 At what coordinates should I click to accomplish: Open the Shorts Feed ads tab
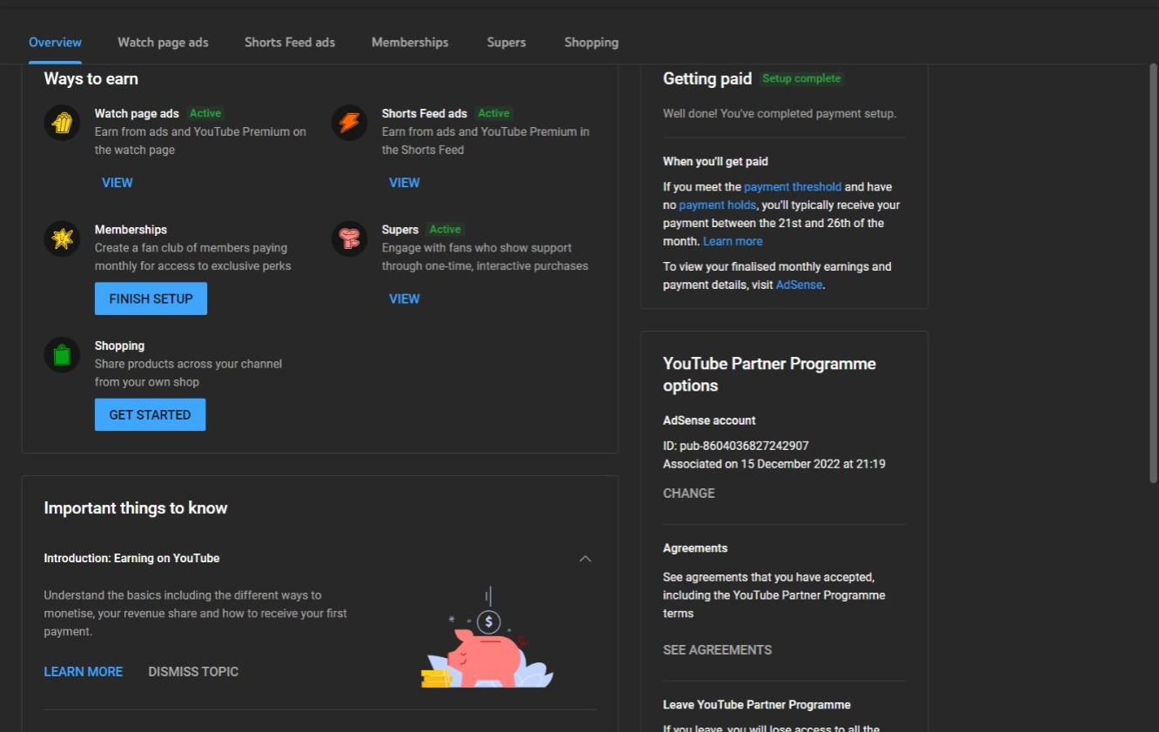[290, 43]
